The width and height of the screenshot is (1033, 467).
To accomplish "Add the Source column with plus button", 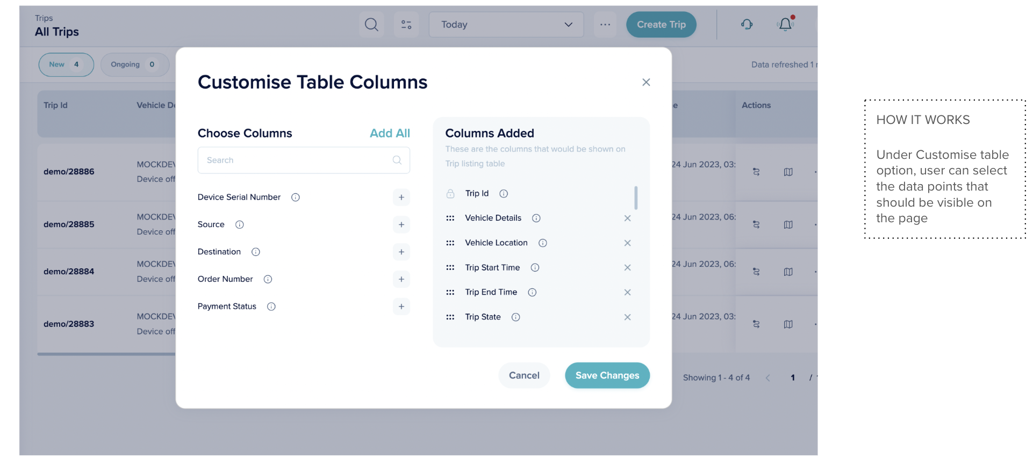I will click(401, 225).
